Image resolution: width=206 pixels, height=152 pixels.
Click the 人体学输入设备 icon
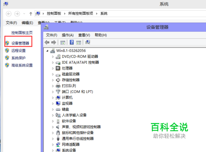[58, 115]
